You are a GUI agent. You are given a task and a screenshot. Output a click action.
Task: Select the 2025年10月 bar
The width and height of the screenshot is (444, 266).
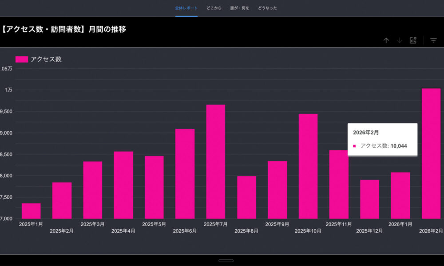308,166
